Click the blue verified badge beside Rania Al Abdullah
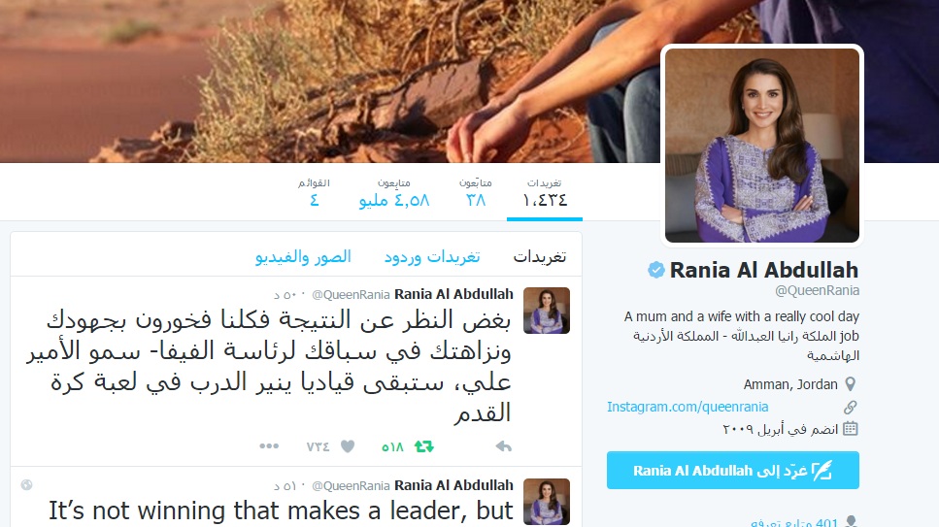 [656, 270]
